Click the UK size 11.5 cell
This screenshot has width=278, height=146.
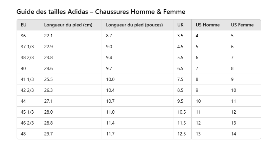[x=181, y=123]
